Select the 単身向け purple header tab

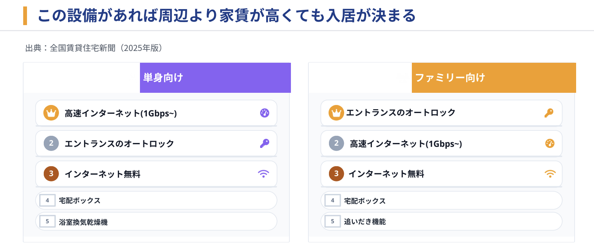tap(215, 78)
